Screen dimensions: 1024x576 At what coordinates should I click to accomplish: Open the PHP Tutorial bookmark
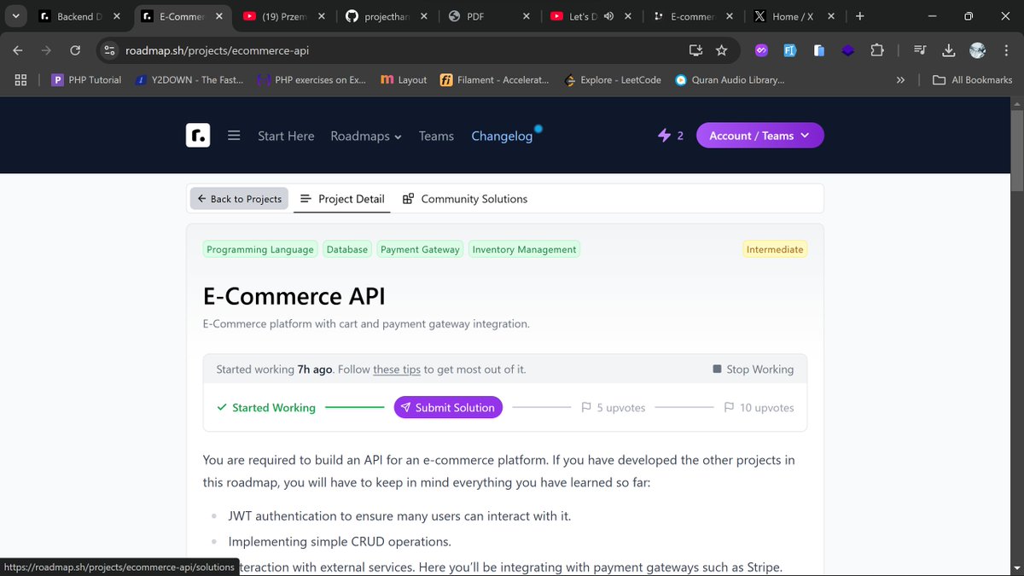point(86,79)
